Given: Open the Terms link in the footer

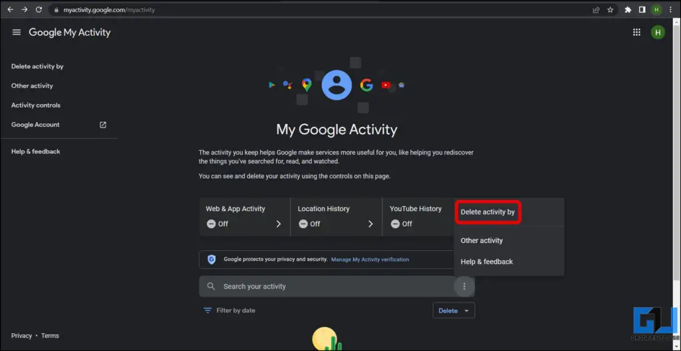Looking at the screenshot, I should pos(50,336).
